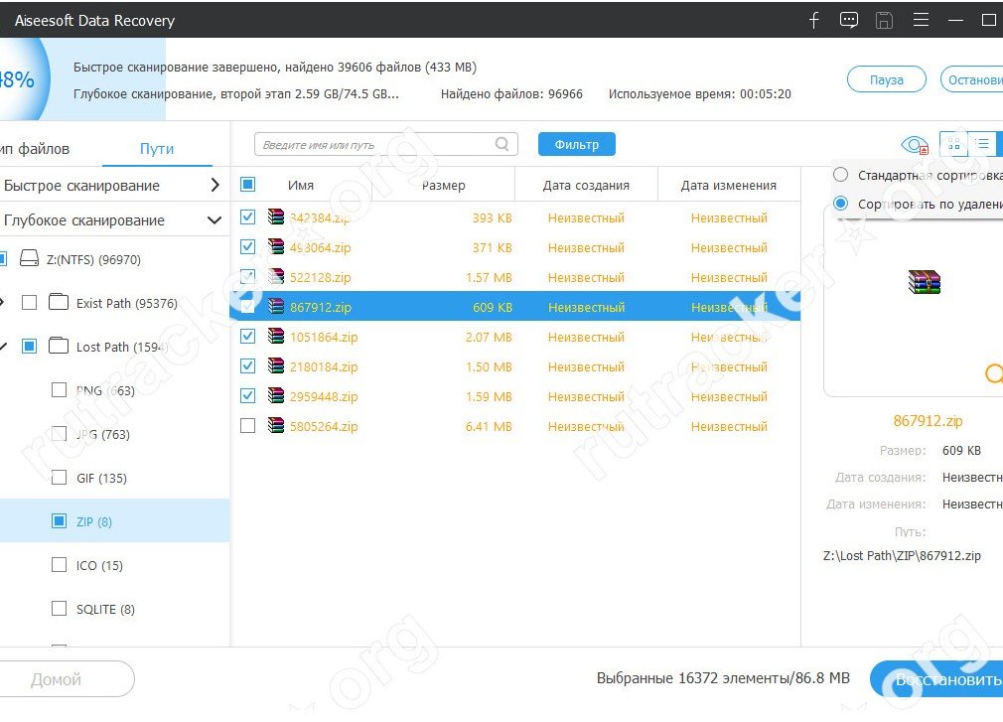Click the archive icon of 522128.zip
Screen dimensions: 1003x722
pyautogui.click(x=276, y=276)
